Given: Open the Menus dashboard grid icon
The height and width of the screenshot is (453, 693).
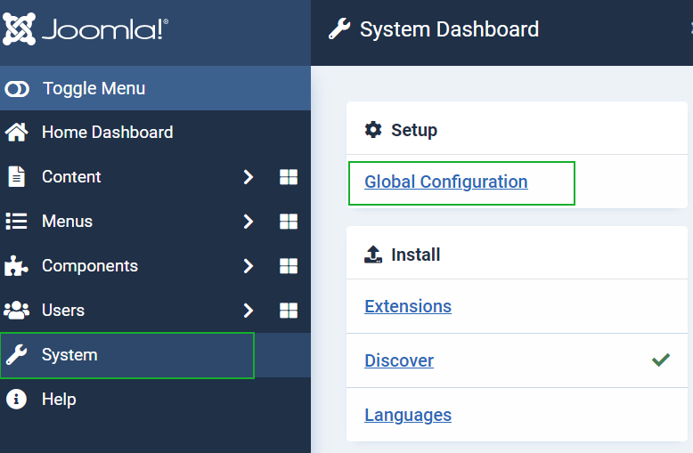Looking at the screenshot, I should (289, 222).
